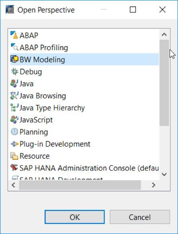Click the vertical scrollbar down arrow
The width and height of the screenshot is (178, 234).
tap(164, 174)
